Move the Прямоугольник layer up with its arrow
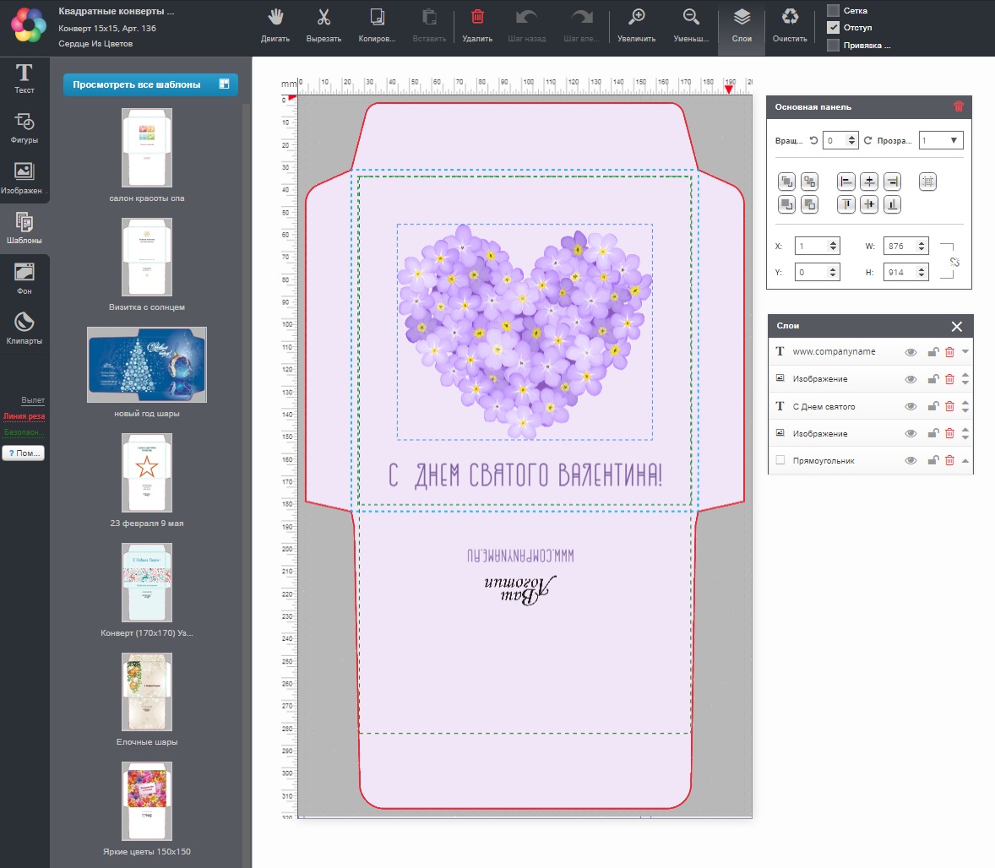The height and width of the screenshot is (868, 995). point(965,461)
